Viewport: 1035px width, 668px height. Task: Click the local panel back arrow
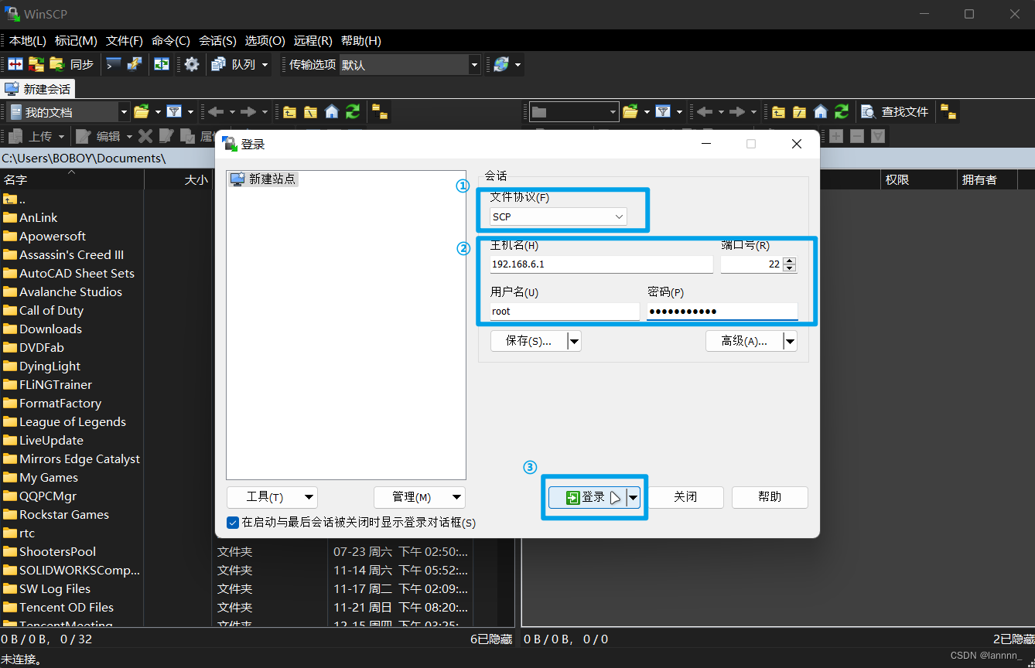tap(216, 112)
